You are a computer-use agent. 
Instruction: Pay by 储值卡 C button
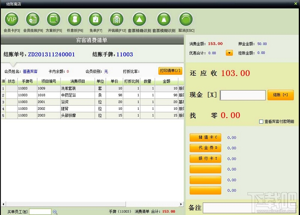(x=205, y=138)
